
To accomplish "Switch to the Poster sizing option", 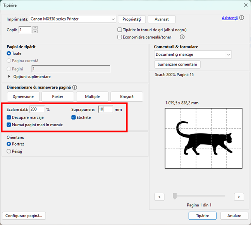I will [58, 96].
